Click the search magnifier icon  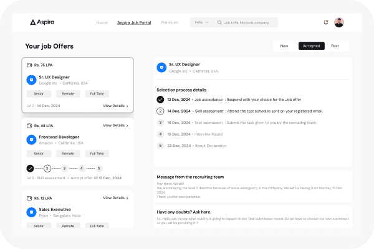[x=219, y=22]
